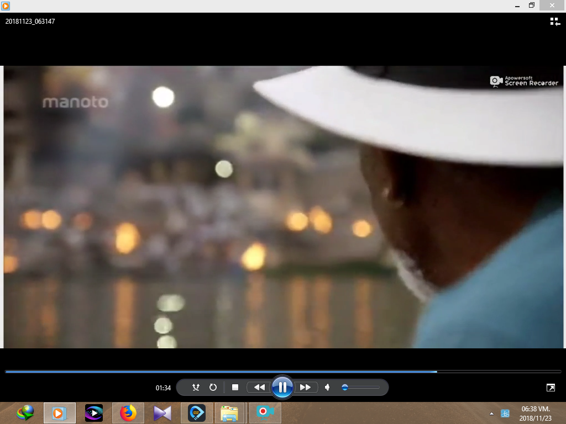The width and height of the screenshot is (566, 424).
Task: Open the purple play-arrow video app in taskbar
Action: coord(94,413)
